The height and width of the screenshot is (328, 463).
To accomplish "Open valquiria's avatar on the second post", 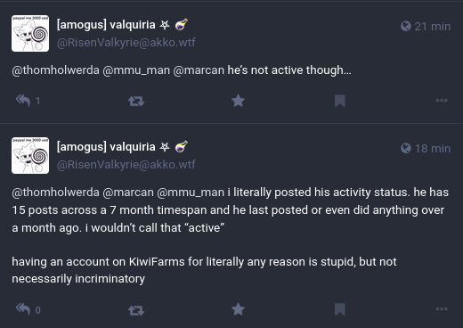I will click(x=30, y=155).
